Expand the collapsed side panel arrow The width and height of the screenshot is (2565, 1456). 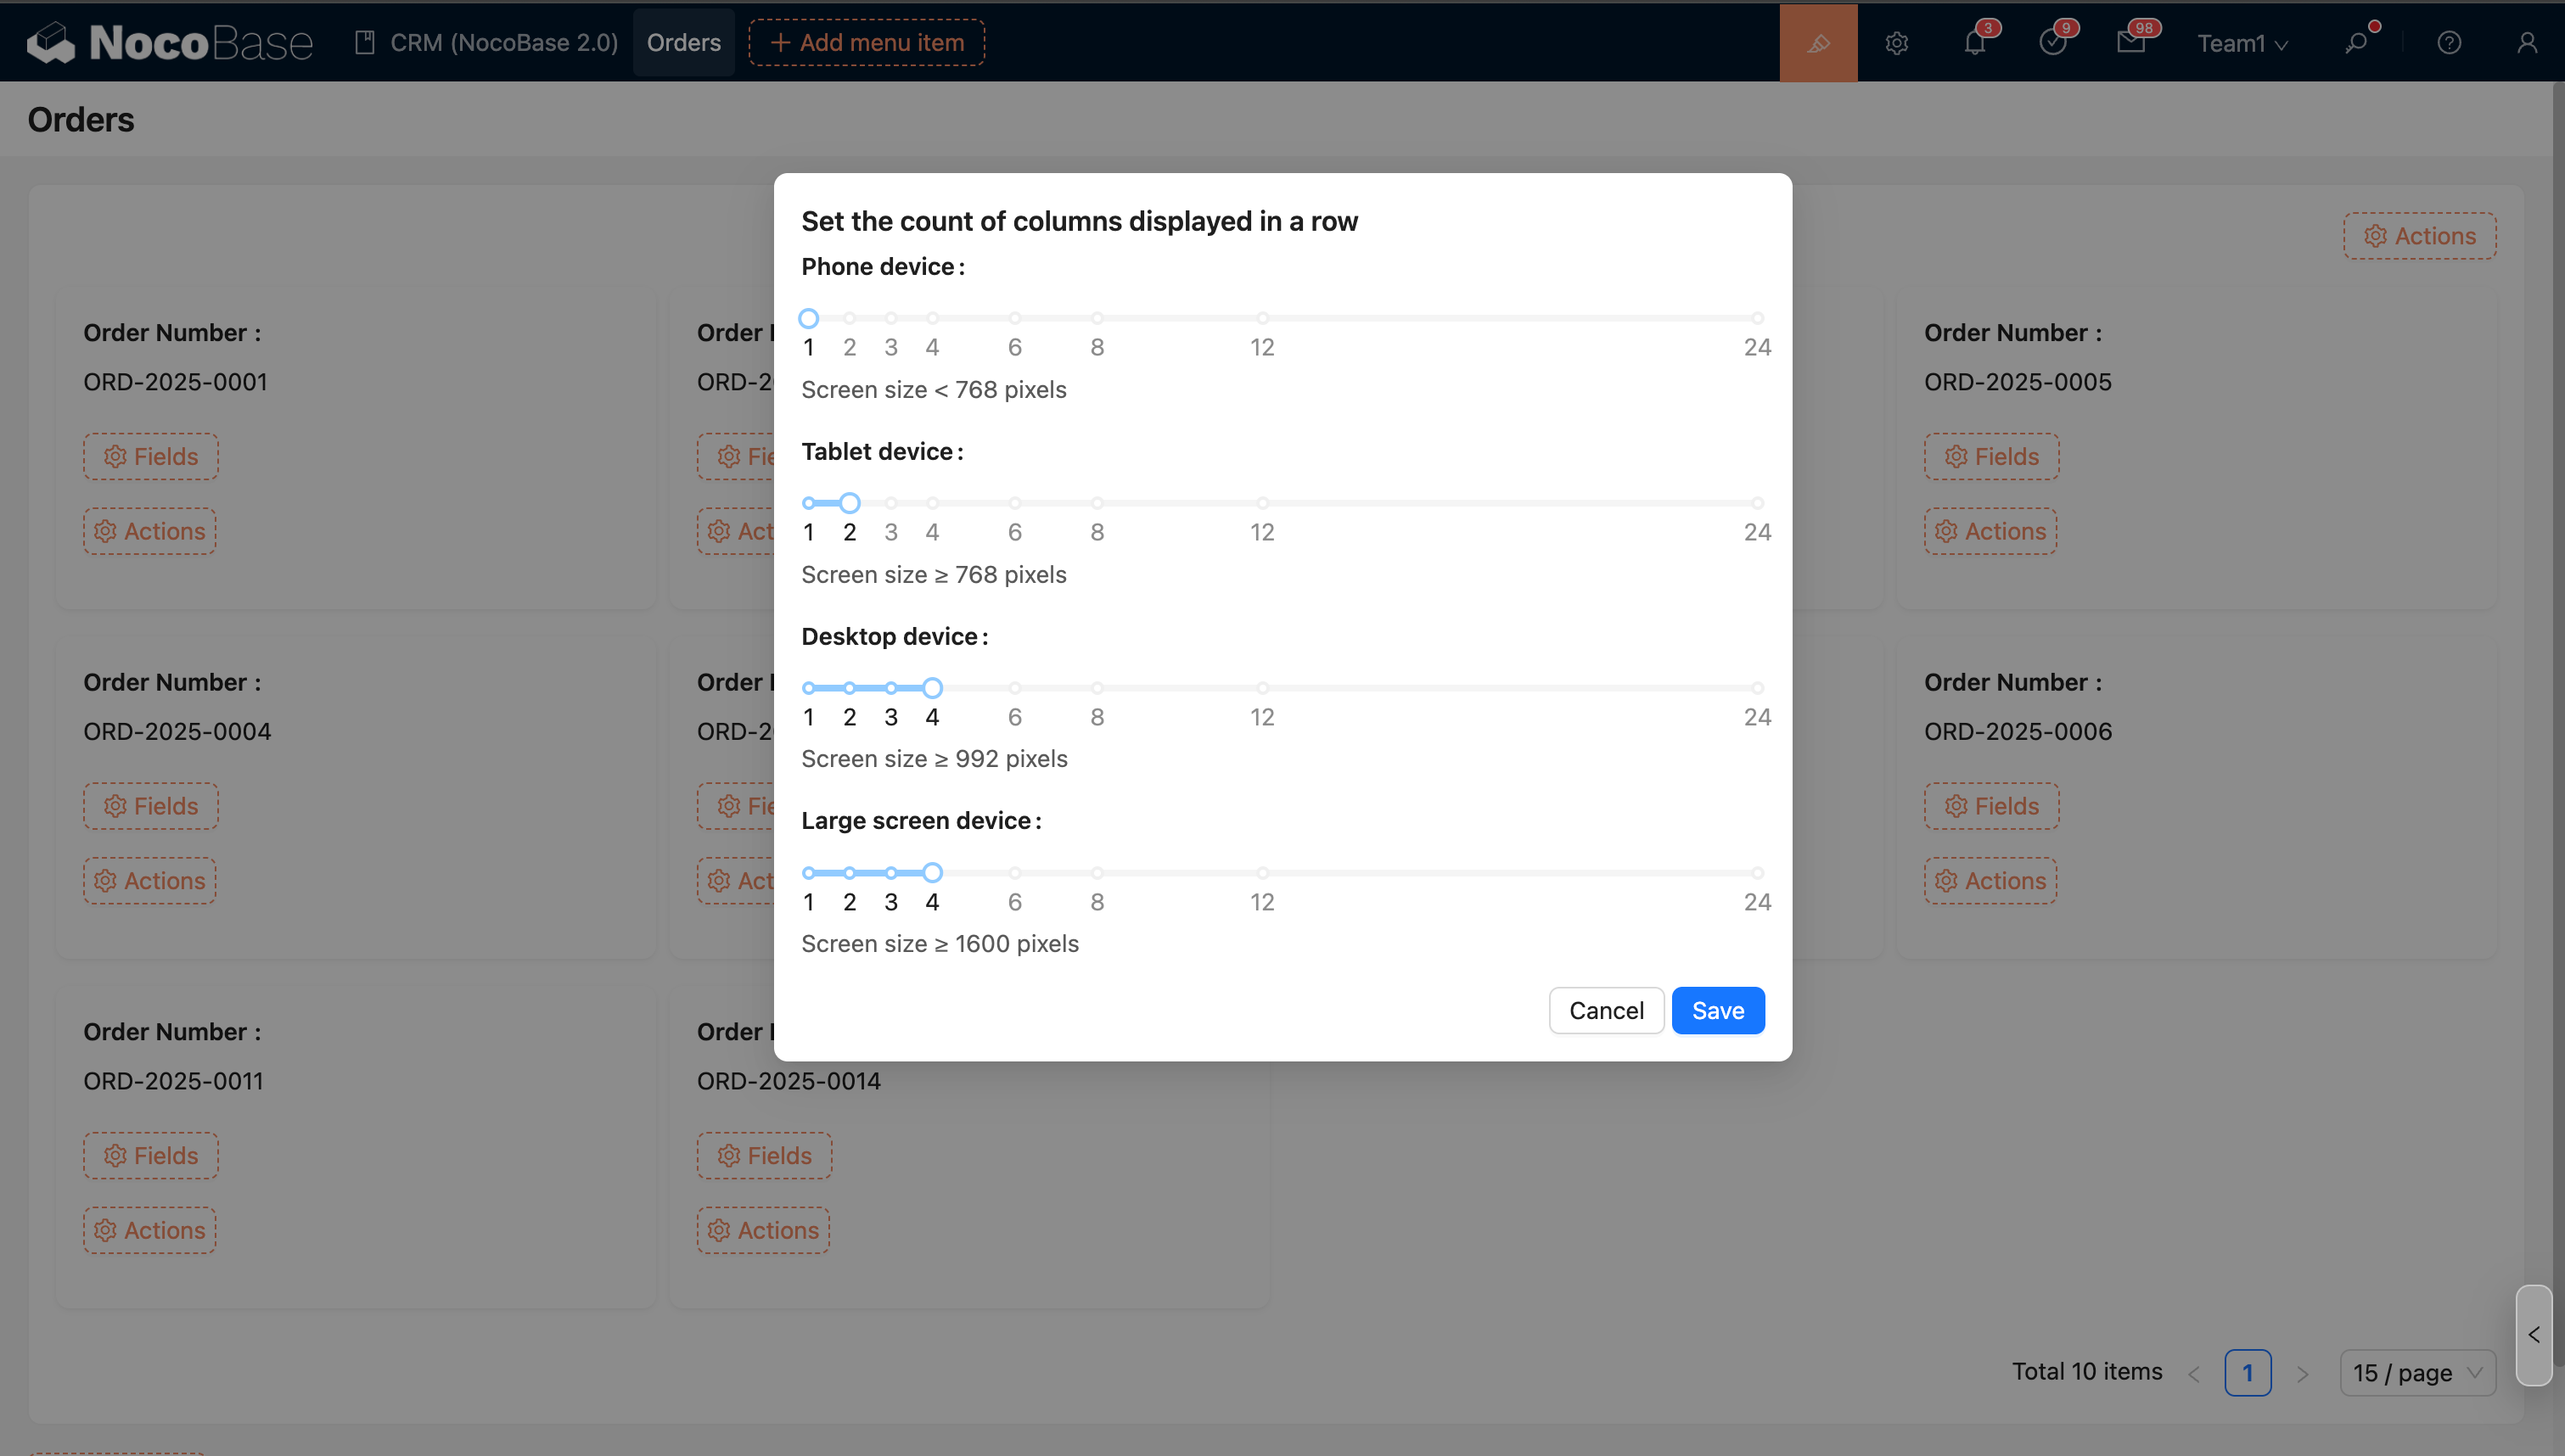(2533, 1334)
